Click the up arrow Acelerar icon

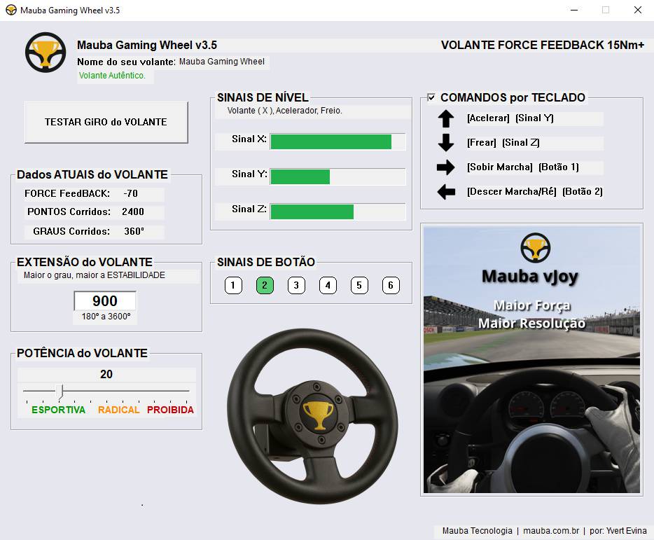point(446,118)
